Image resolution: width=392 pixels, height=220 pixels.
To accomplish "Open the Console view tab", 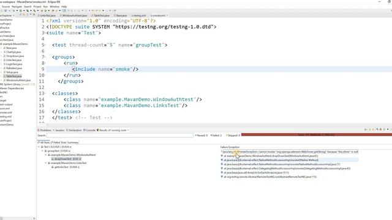I will [89, 130].
